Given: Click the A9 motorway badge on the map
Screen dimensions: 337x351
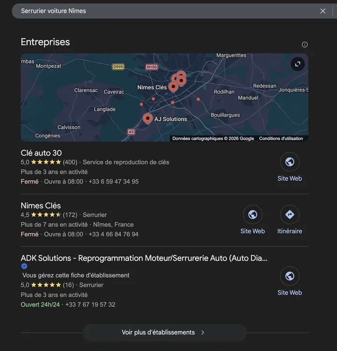Looking at the screenshot, I should [131, 132].
